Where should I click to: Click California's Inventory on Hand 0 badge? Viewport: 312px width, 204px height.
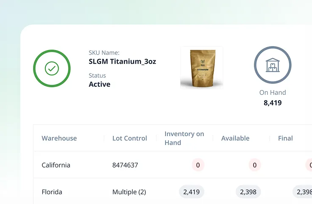[198, 165]
